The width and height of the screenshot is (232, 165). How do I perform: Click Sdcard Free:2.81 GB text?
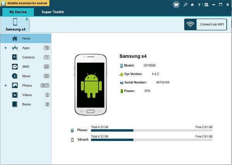point(204,136)
